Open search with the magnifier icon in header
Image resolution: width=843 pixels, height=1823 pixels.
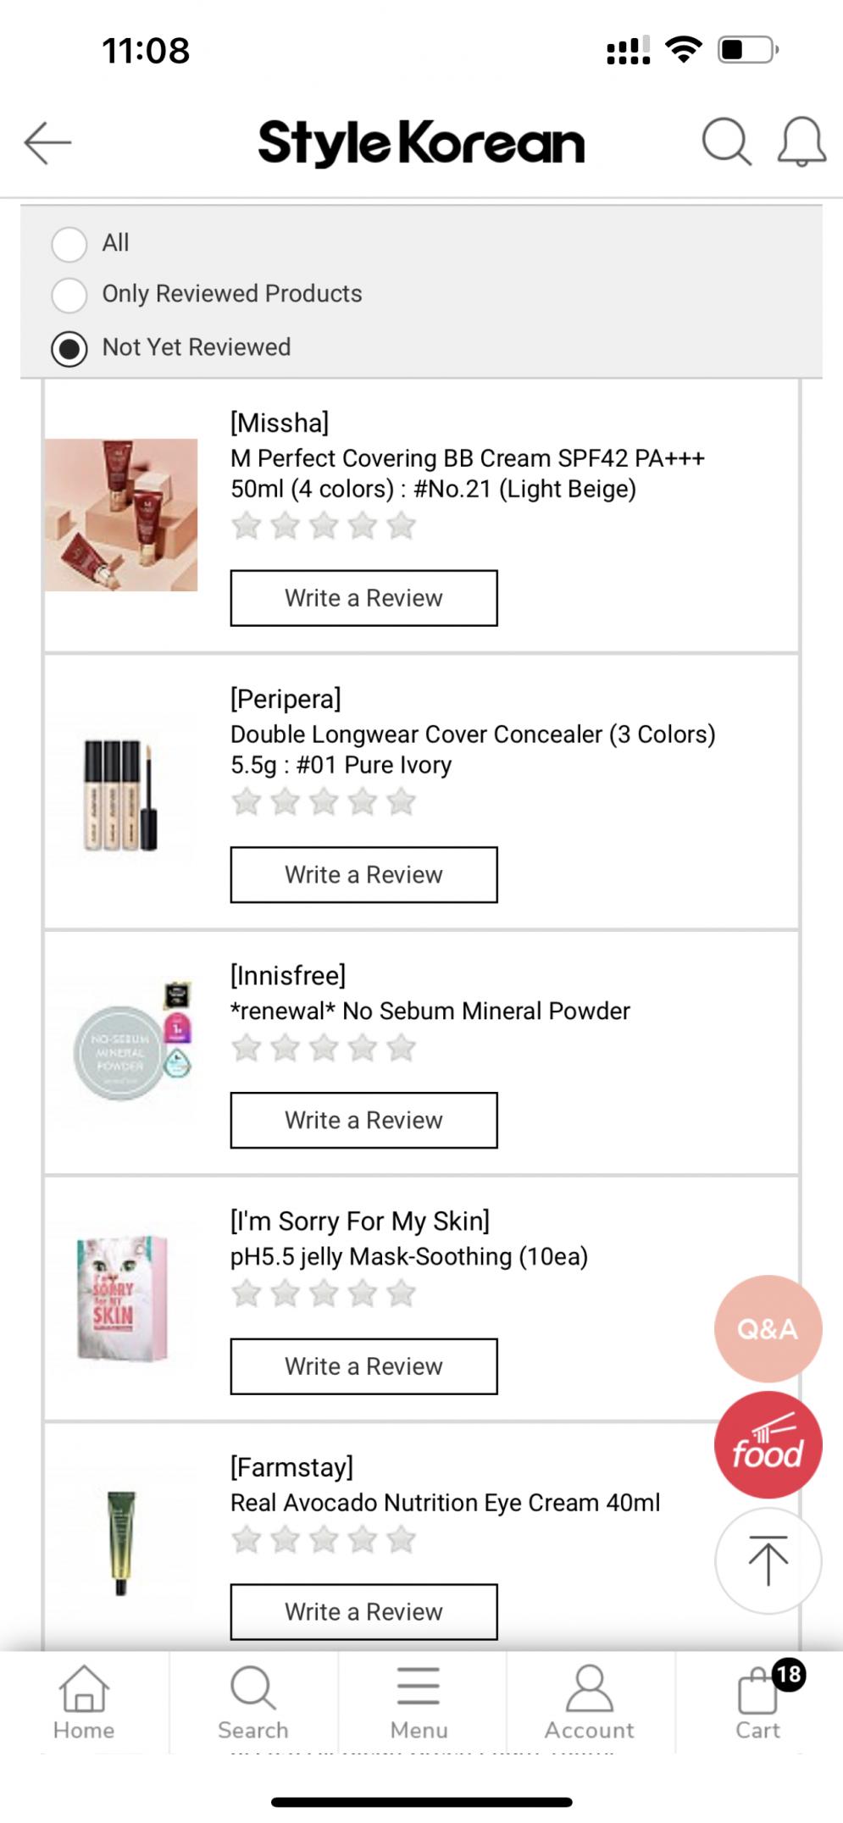pyautogui.click(x=726, y=141)
